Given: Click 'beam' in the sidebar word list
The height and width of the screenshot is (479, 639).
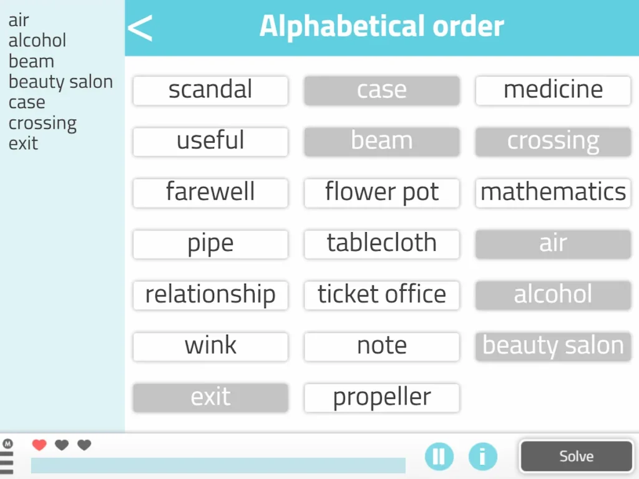Looking at the screenshot, I should tap(31, 61).
